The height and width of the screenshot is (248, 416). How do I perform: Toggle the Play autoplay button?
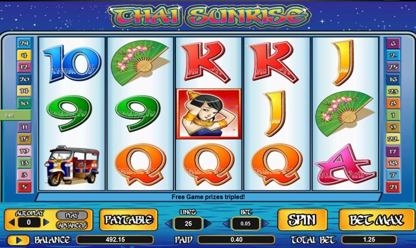coord(72,215)
